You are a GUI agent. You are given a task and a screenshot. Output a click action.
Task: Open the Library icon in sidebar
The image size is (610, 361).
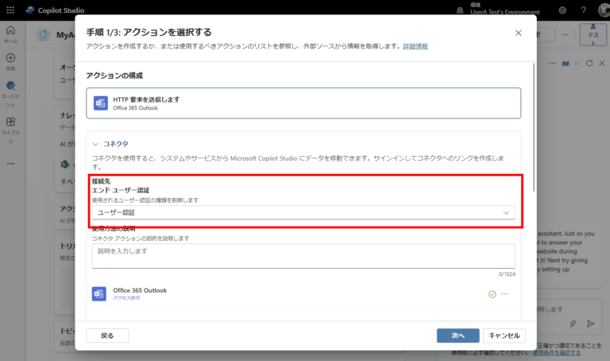pos(10,122)
